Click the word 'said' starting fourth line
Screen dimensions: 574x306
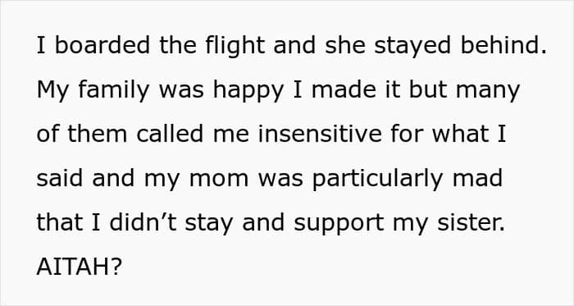click(x=59, y=178)
